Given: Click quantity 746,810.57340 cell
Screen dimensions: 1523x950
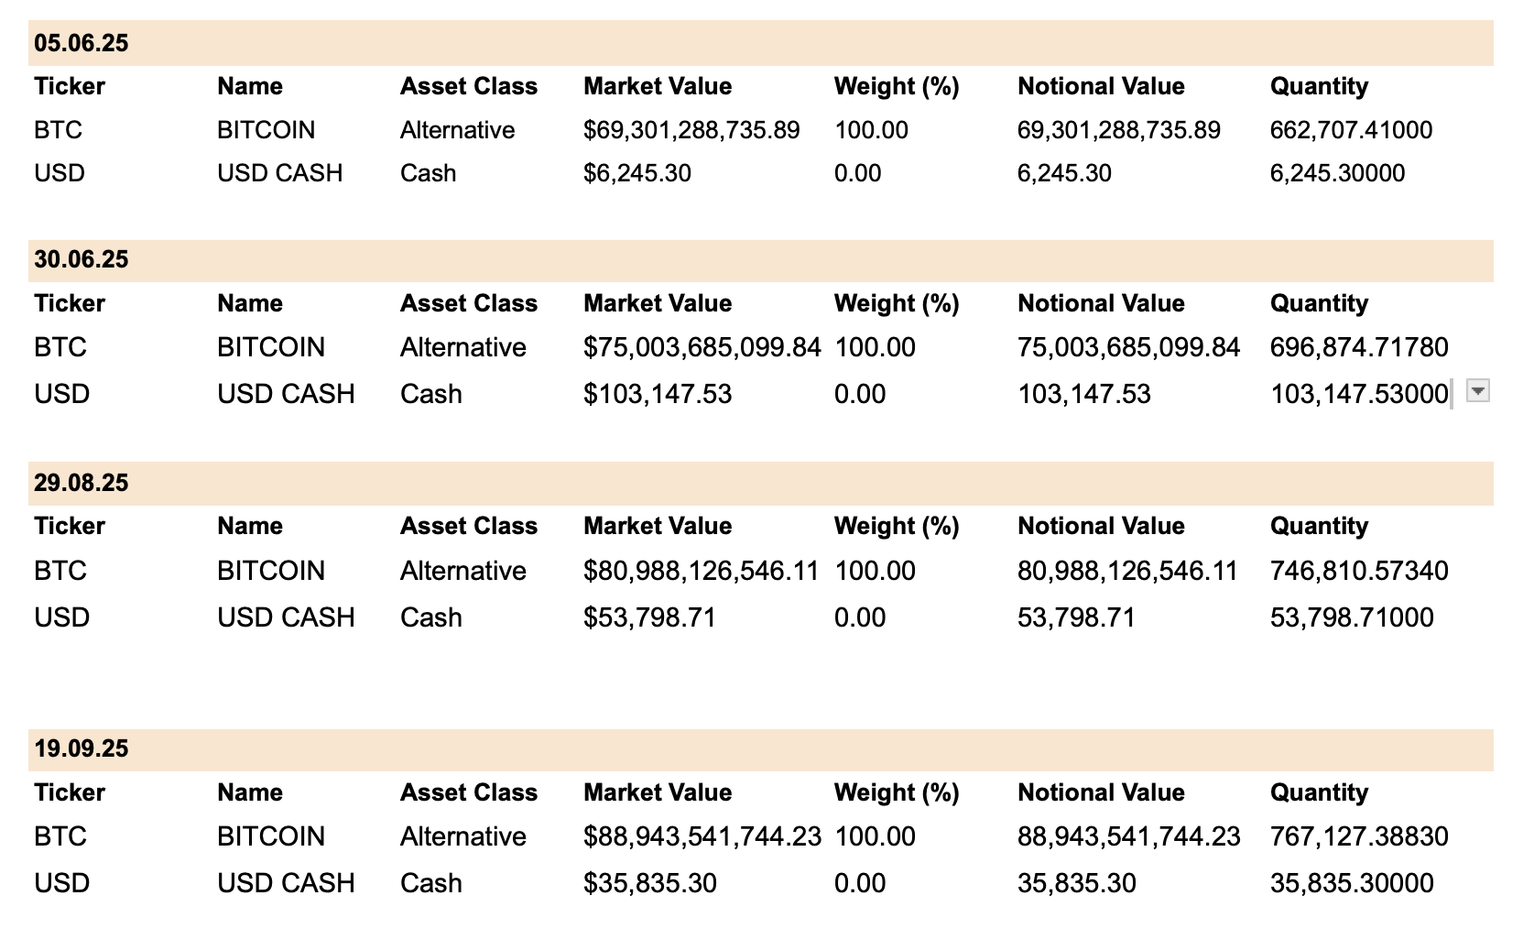Looking at the screenshot, I should tap(1359, 571).
